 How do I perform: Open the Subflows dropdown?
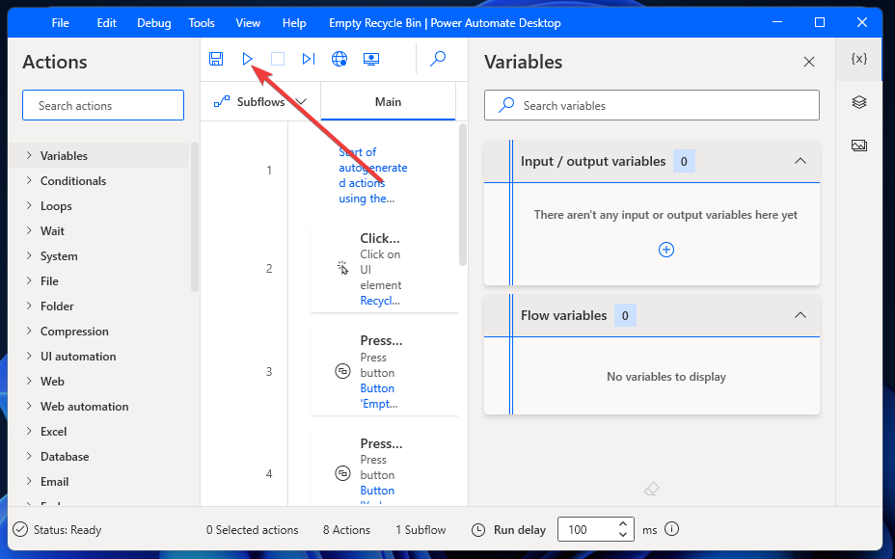pyautogui.click(x=260, y=101)
